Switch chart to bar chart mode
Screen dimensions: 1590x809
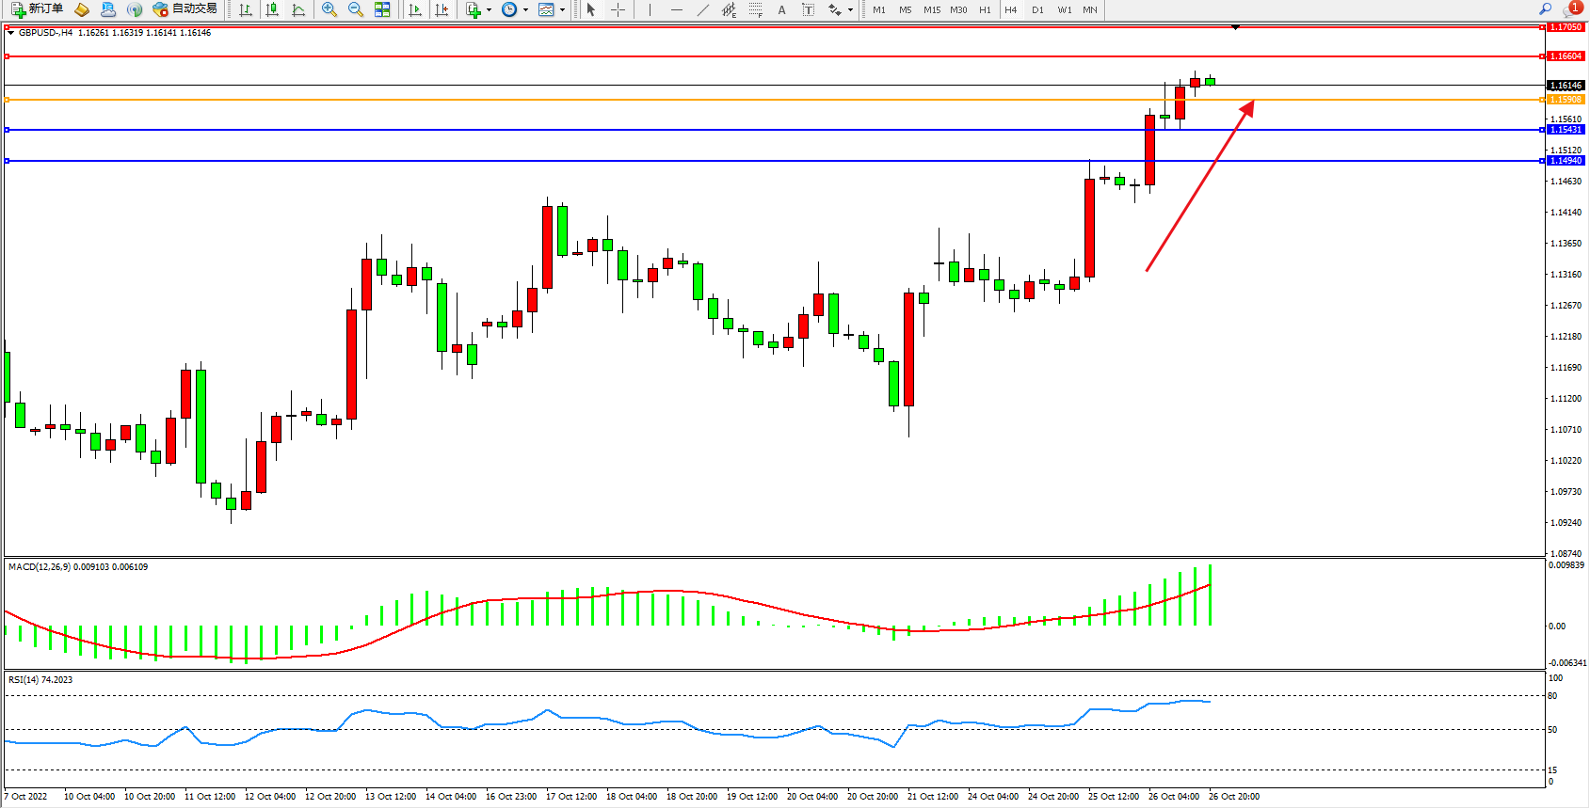(x=246, y=9)
